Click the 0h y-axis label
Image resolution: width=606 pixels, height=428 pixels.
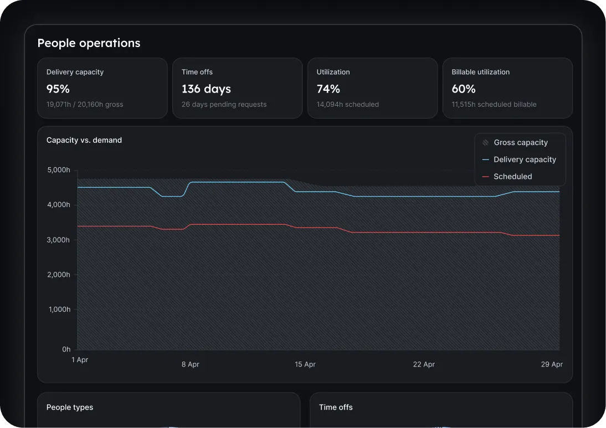(66, 349)
